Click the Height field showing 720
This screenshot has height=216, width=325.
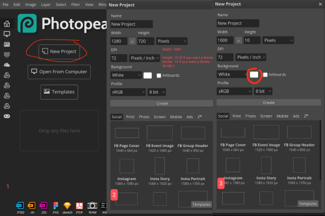[146, 41]
